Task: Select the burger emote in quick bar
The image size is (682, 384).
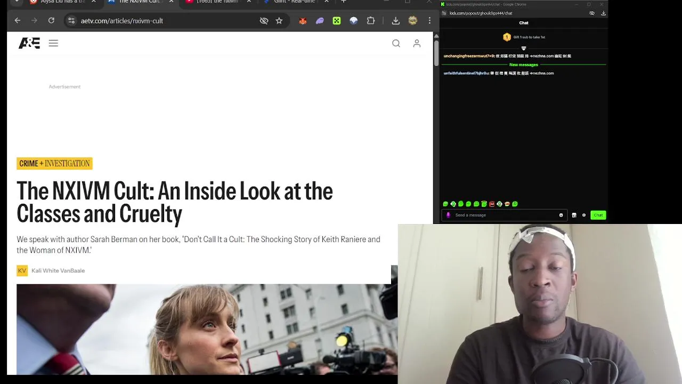Action: [507, 204]
